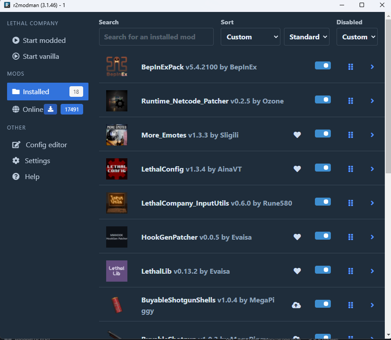The image size is (391, 340).
Task: Click the gear icon for Settings
Action: click(16, 161)
